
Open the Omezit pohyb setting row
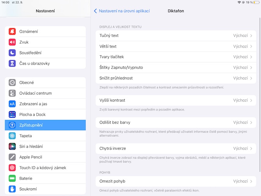(x=175, y=181)
